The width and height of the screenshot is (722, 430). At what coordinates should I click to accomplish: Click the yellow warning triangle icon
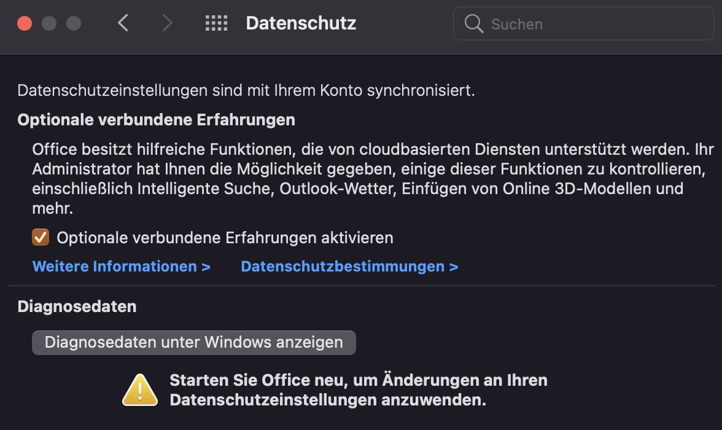140,389
